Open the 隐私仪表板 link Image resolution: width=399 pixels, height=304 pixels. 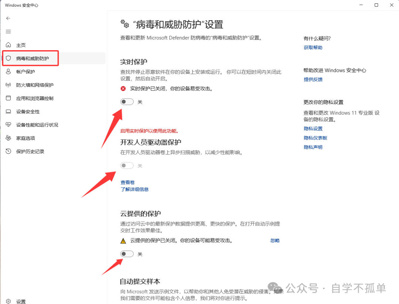pyautogui.click(x=315, y=138)
